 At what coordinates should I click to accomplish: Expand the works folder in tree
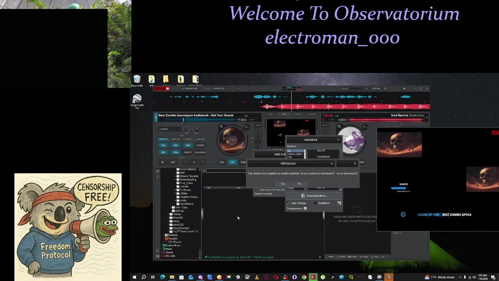[176, 201]
